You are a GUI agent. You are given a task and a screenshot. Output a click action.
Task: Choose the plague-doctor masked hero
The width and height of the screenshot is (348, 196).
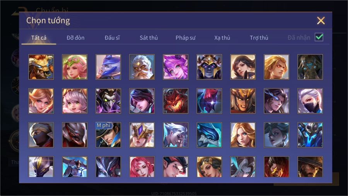[x=108, y=101]
